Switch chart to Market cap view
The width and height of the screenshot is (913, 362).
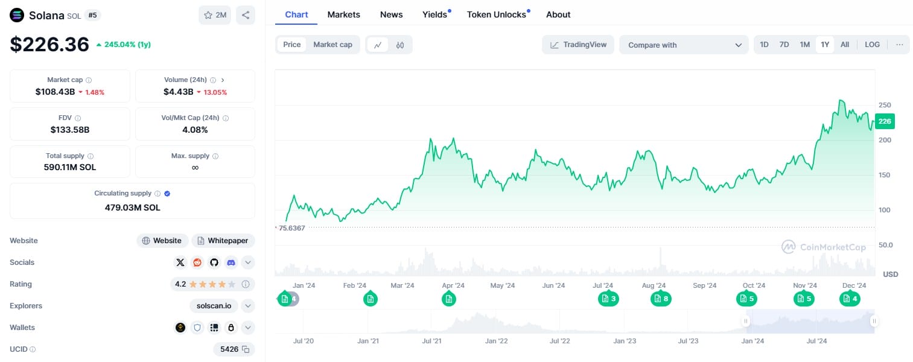click(x=333, y=45)
